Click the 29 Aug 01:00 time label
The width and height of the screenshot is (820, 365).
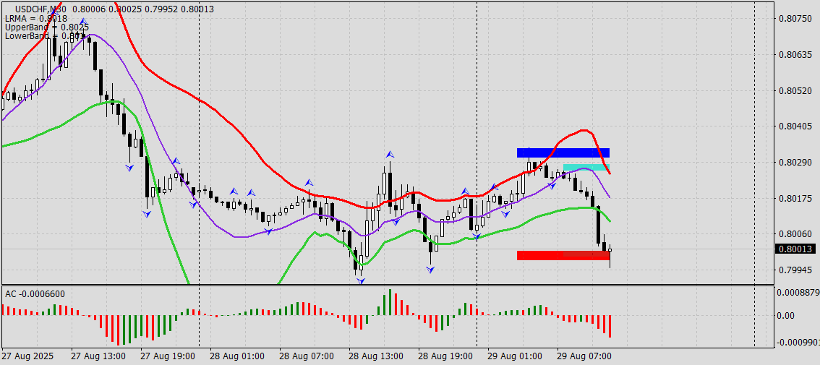tap(515, 356)
